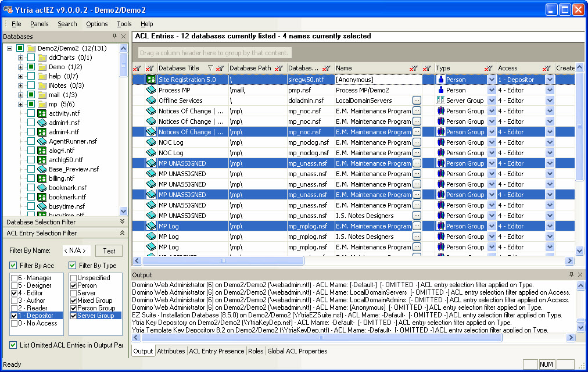Click the filter icon on Database Title column
This screenshot has width=588, height=372.
pos(220,69)
